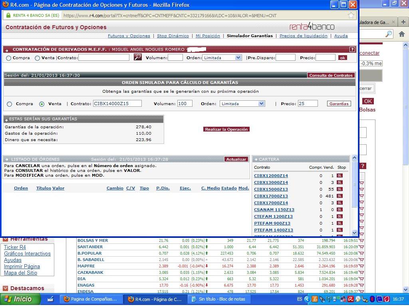Select Compra radio in simulated order

(10, 104)
